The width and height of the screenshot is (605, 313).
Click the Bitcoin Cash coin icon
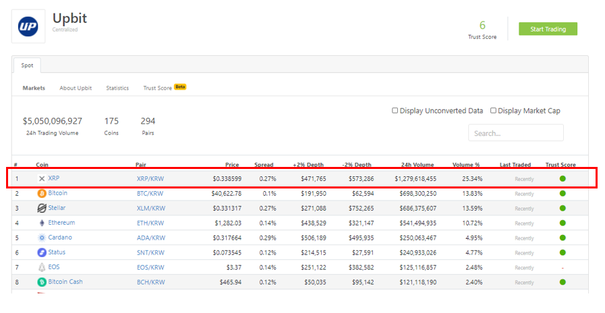[x=42, y=282]
